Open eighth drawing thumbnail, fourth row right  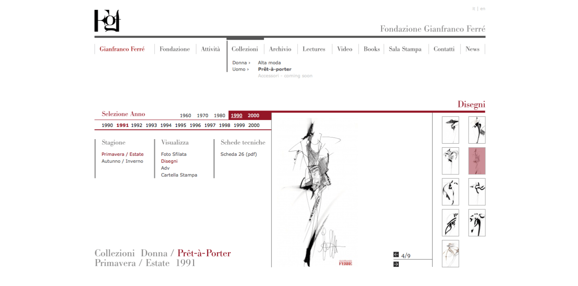pyautogui.click(x=477, y=223)
